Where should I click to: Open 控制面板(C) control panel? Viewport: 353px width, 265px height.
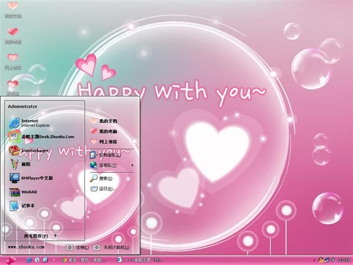coord(105,155)
